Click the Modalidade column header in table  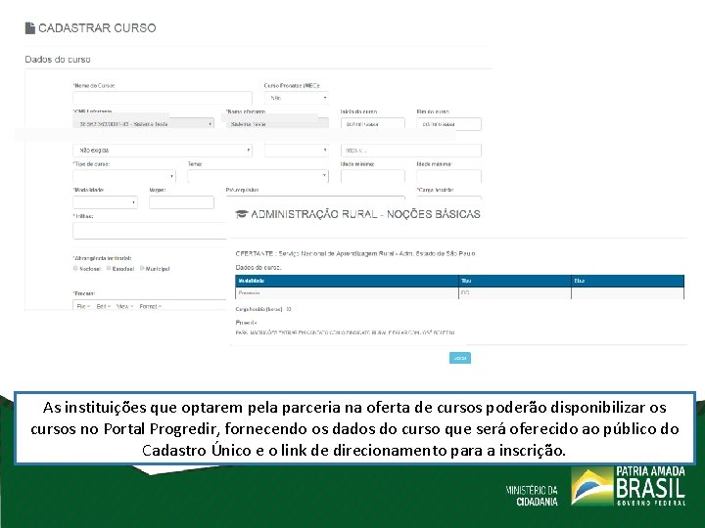pos(347,281)
